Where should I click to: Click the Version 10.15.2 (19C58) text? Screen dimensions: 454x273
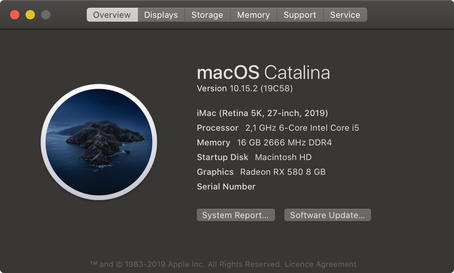pos(245,89)
